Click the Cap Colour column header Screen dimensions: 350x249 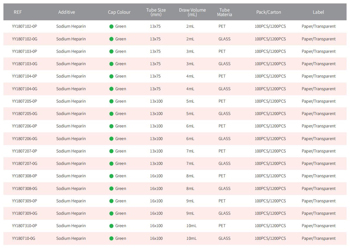click(x=119, y=12)
